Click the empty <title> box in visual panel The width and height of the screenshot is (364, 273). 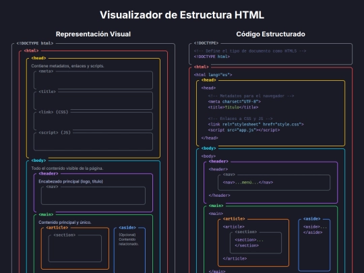[93, 100]
